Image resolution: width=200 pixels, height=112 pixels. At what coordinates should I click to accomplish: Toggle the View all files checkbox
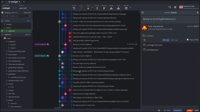[187, 40]
